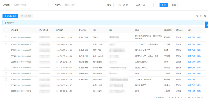The image size is (208, 100).
Task: Jump to page 26
Action: tap(189, 98)
